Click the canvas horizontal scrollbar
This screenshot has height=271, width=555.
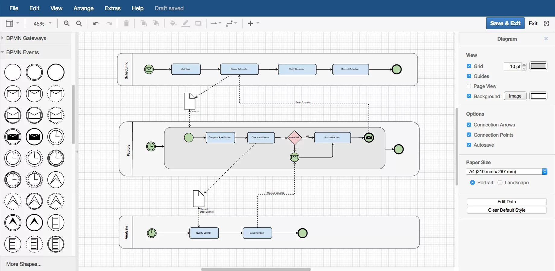point(256,269)
